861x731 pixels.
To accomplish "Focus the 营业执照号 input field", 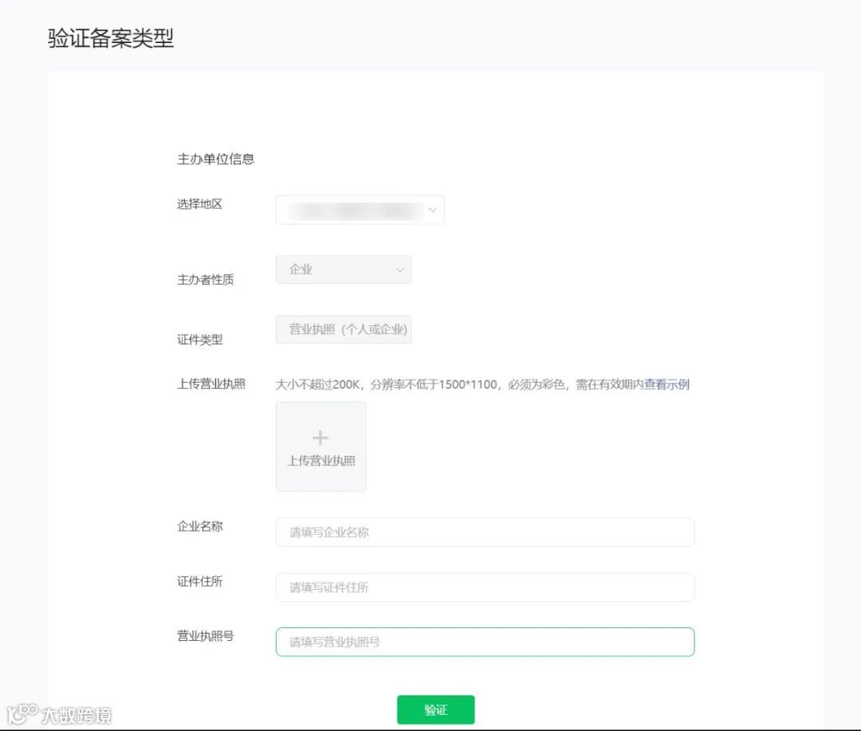I will [x=485, y=642].
